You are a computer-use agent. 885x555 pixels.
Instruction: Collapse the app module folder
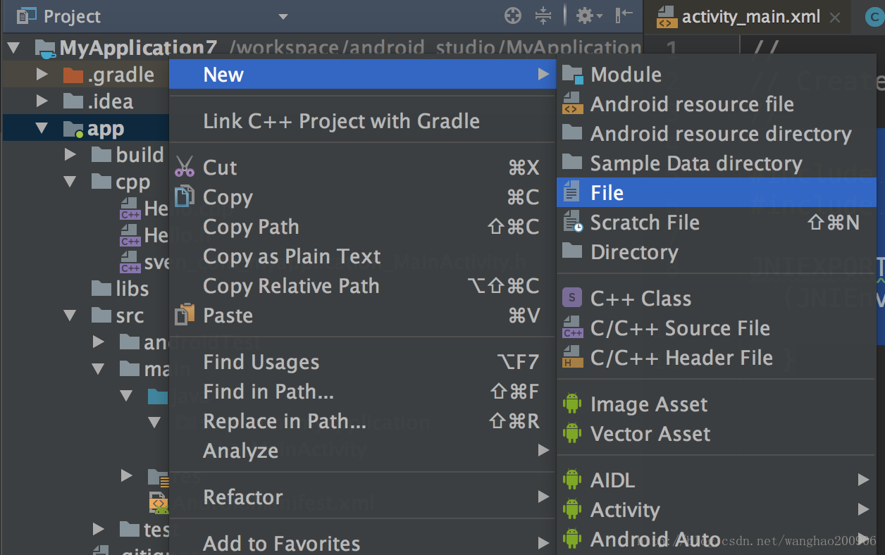(x=42, y=128)
